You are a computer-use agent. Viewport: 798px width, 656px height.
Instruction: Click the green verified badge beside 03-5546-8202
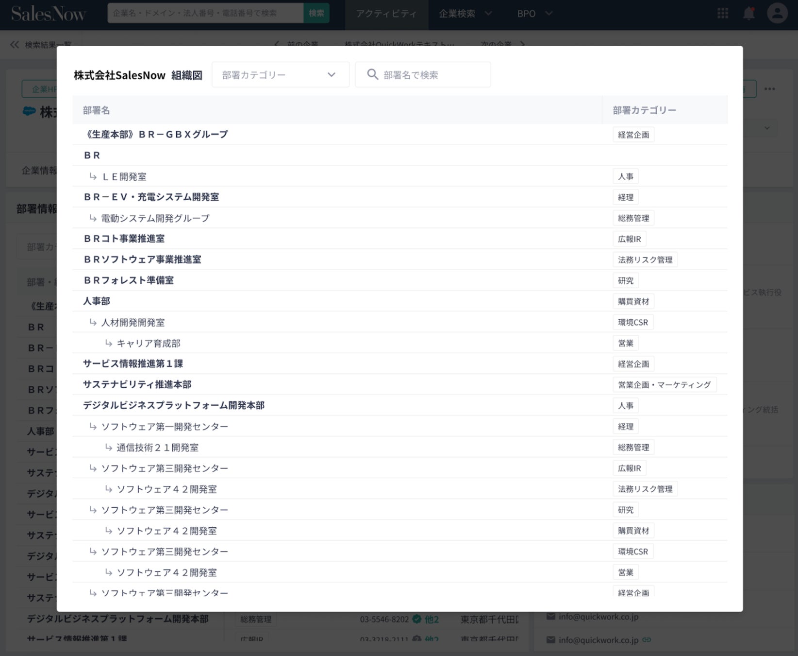click(x=416, y=619)
